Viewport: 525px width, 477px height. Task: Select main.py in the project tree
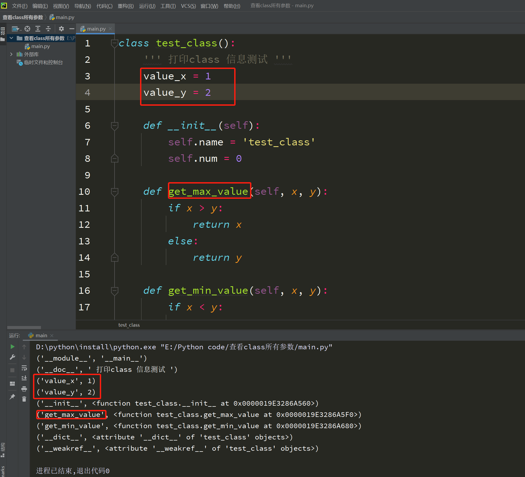(41, 46)
